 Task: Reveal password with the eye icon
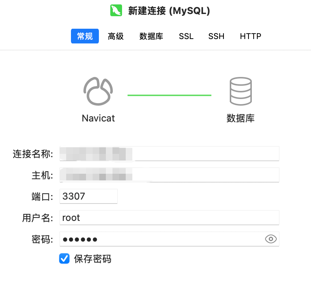click(x=271, y=239)
